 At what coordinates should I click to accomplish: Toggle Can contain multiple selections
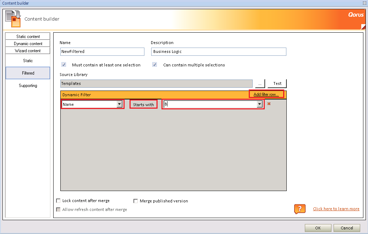point(154,65)
